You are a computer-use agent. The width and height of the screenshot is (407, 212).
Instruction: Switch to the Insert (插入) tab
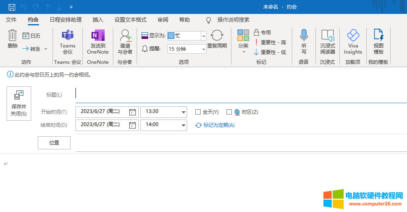tap(98, 20)
